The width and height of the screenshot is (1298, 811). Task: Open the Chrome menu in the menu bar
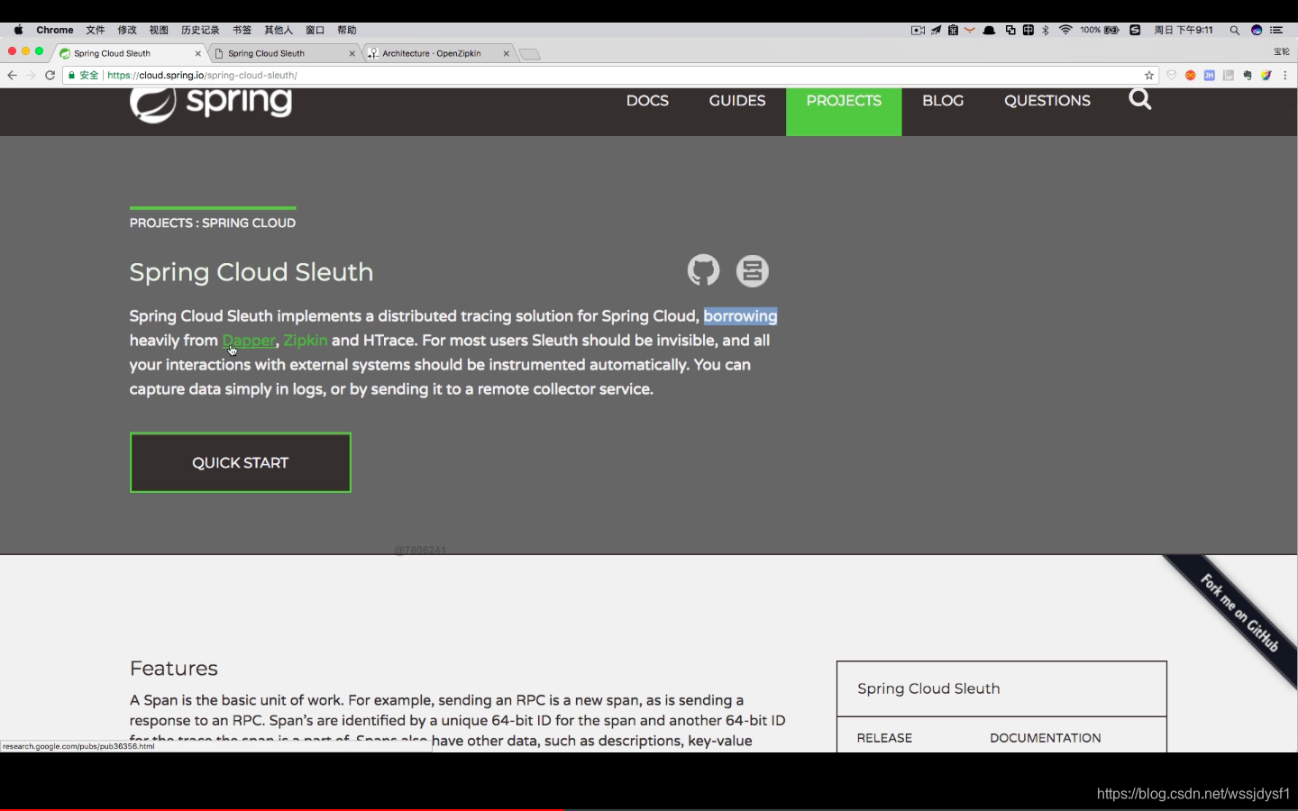pyautogui.click(x=55, y=30)
